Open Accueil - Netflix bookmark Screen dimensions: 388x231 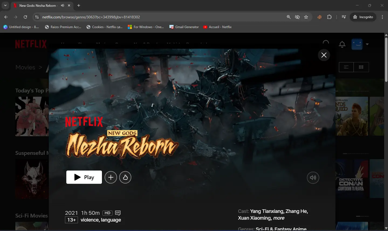(x=217, y=27)
